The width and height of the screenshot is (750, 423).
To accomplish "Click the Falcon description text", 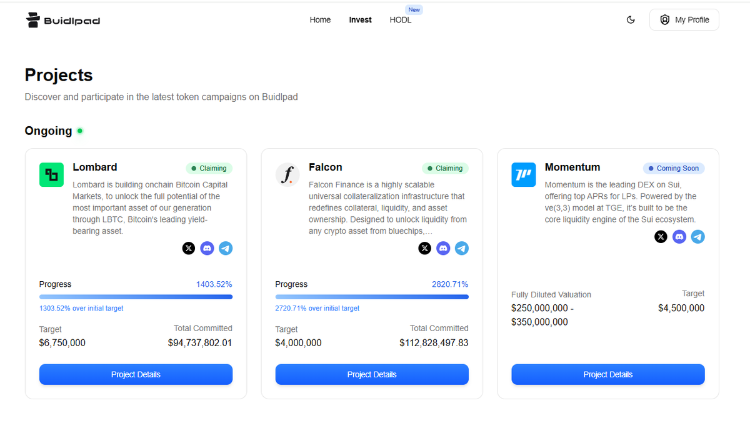I will [x=387, y=208].
